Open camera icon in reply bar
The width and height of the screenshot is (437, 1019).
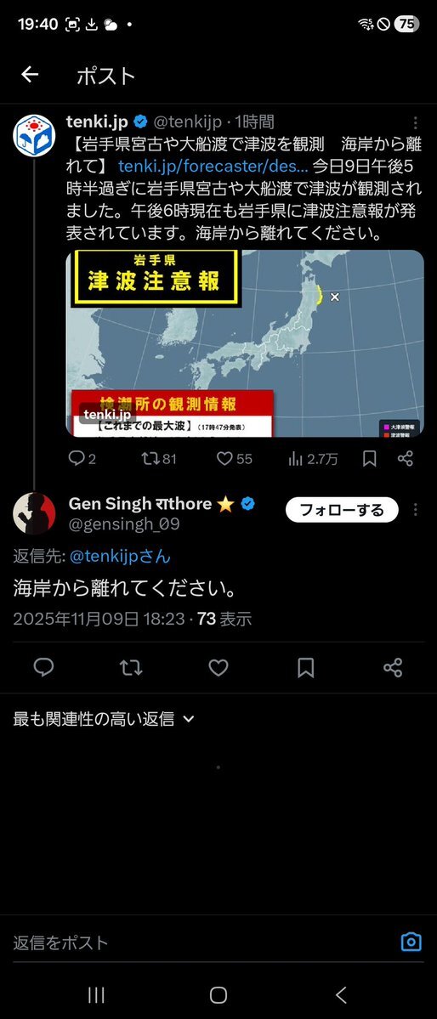tap(411, 942)
